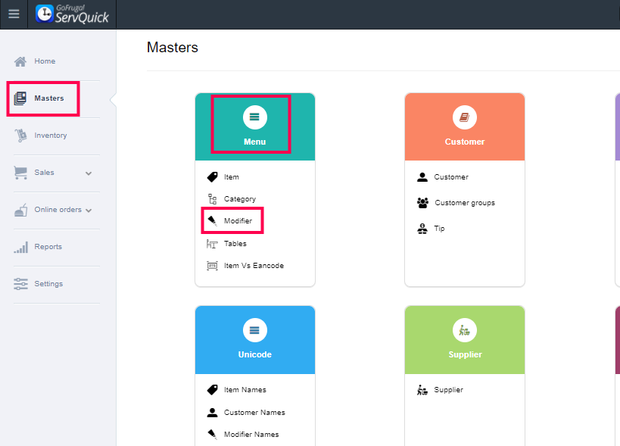Click the Item Names tag icon
The image size is (620, 446).
[212, 389]
